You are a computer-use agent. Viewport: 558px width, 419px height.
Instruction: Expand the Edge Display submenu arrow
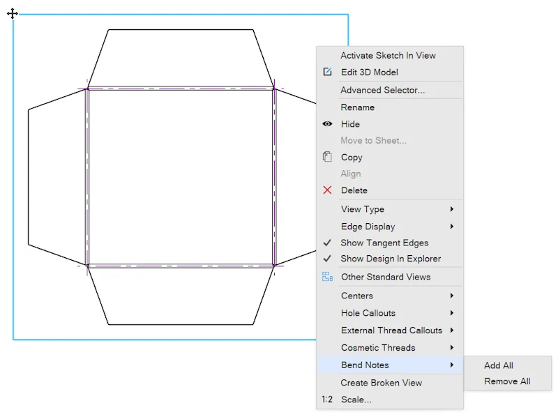coord(451,226)
